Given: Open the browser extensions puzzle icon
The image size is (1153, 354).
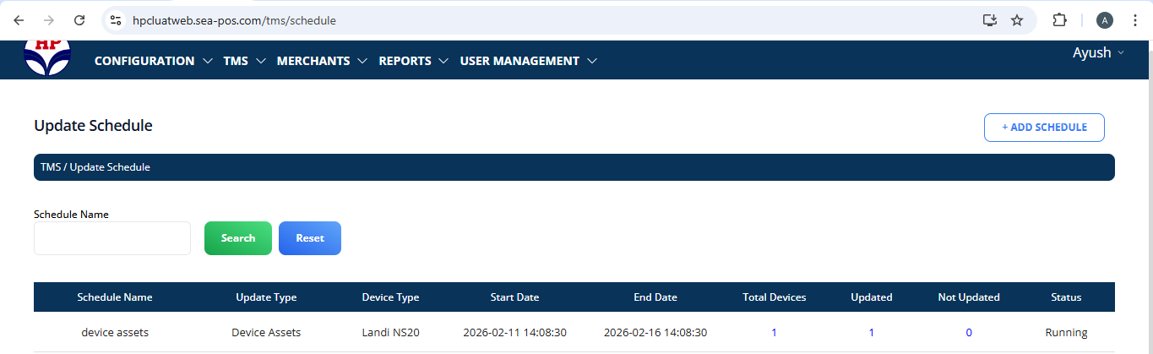Looking at the screenshot, I should point(1059,20).
